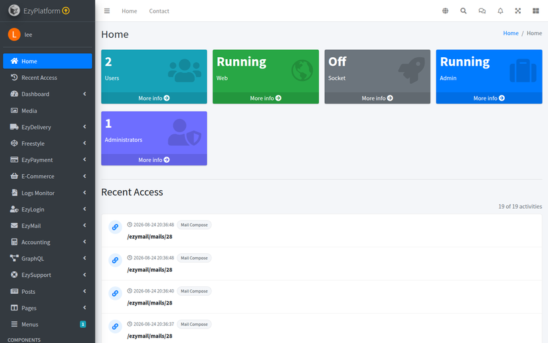548x343 pixels.
Task: Open the chat messages icon
Action: coord(482,11)
